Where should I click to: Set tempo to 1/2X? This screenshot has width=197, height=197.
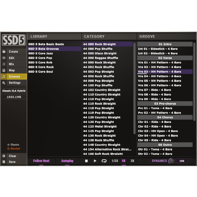point(115,161)
